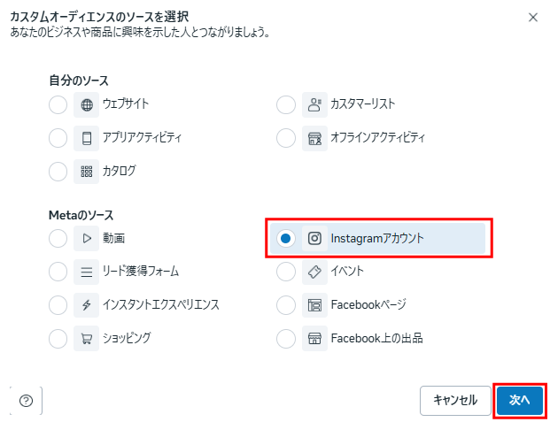Click the storefront icon for オフラインアクティビティ
The image size is (550, 422).
pyautogui.click(x=314, y=138)
